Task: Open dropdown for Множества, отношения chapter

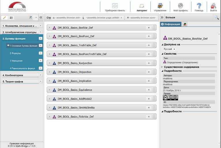Action: click(x=40, y=26)
